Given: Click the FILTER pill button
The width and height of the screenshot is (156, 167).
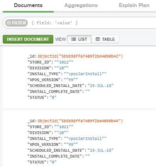Looking at the screenshot, I should click(x=16, y=23).
